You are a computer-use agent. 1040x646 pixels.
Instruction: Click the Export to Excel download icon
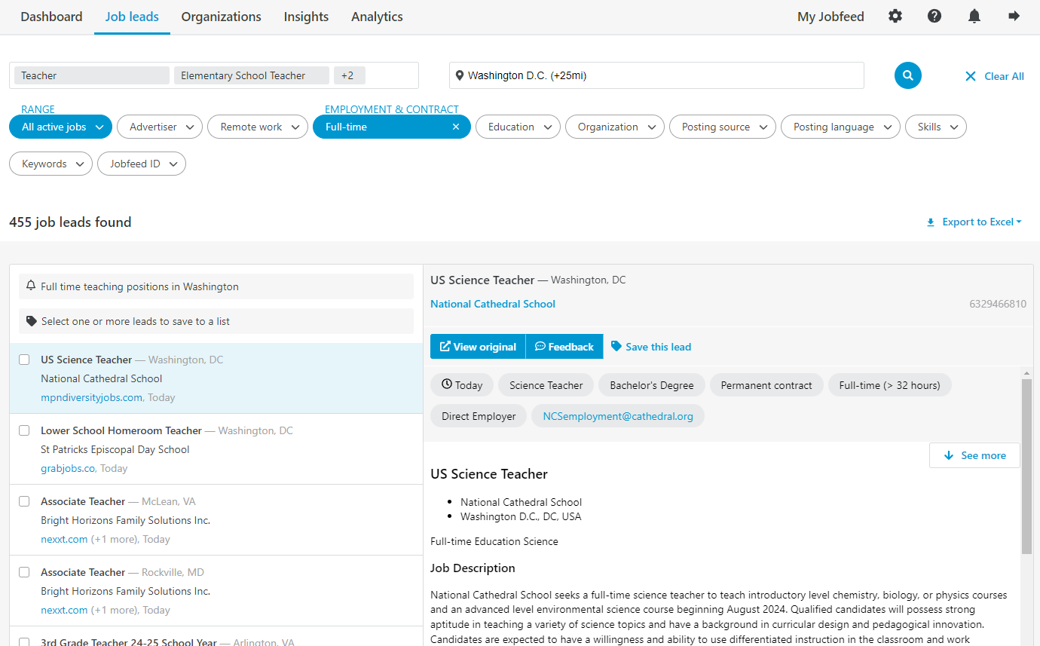(931, 222)
